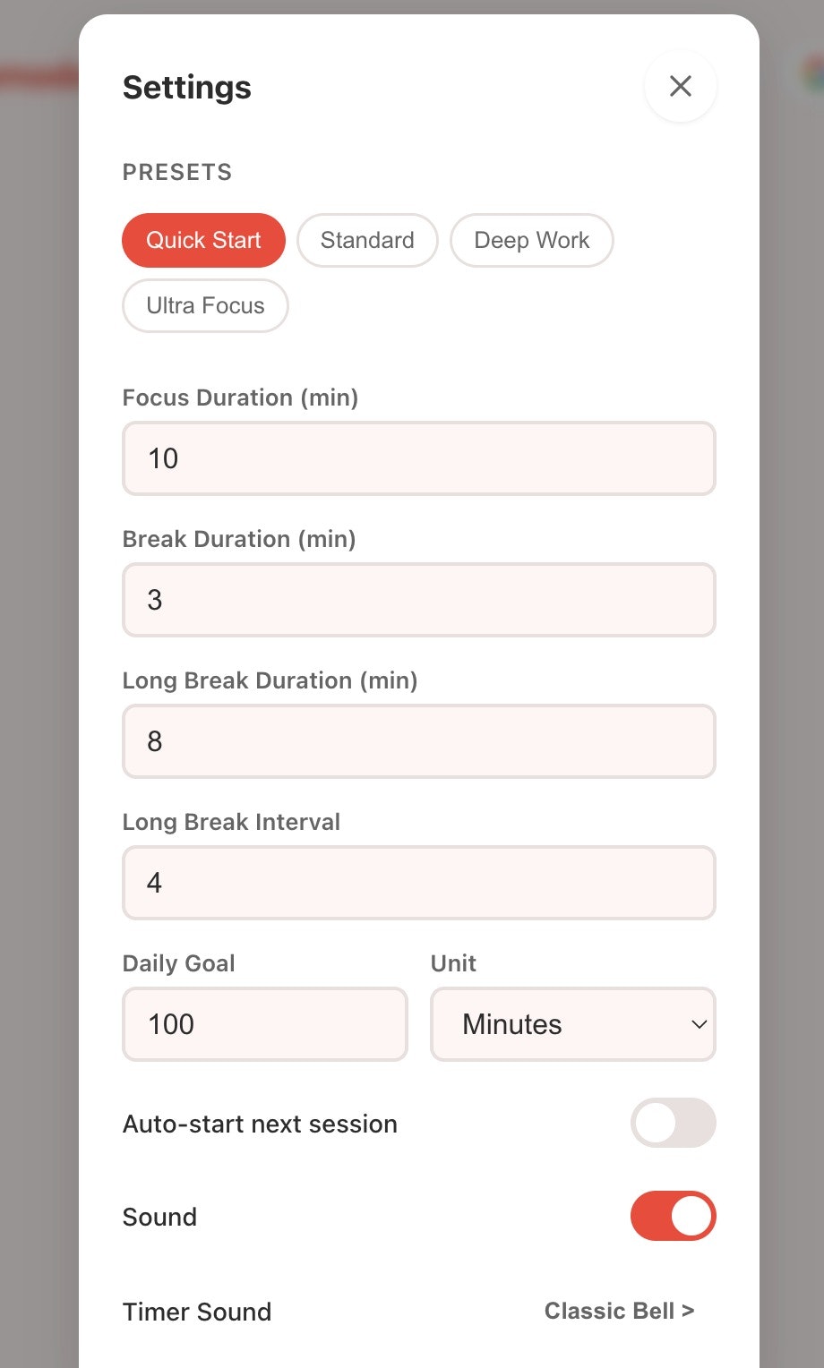This screenshot has height=1368, width=824.
Task: Click the Long Break Duration field
Action: coord(418,741)
